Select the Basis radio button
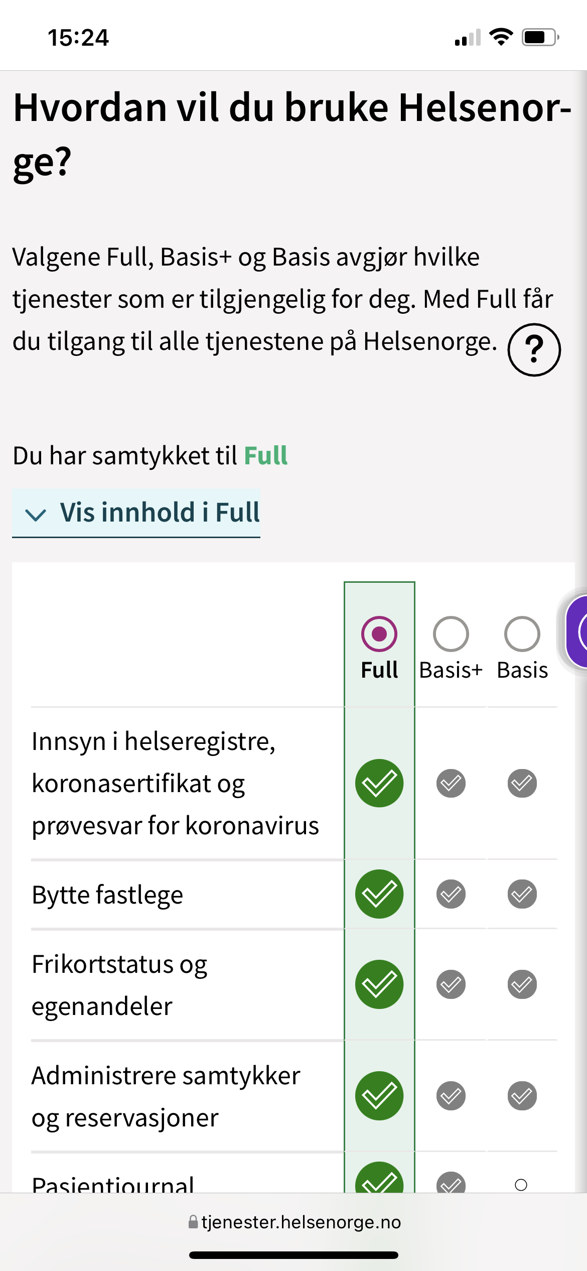This screenshot has height=1271, width=587. (522, 634)
